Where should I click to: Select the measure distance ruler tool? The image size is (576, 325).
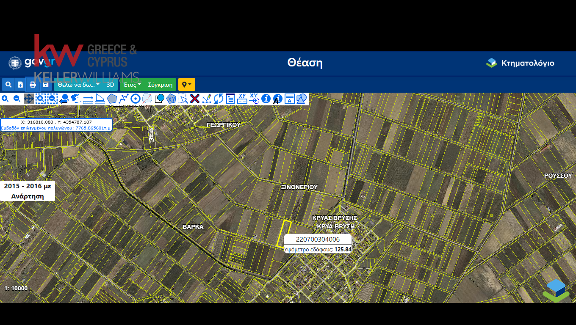click(x=88, y=99)
